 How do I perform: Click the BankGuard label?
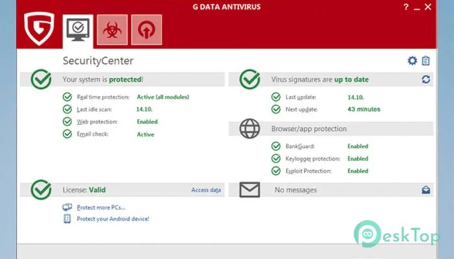pyautogui.click(x=300, y=146)
